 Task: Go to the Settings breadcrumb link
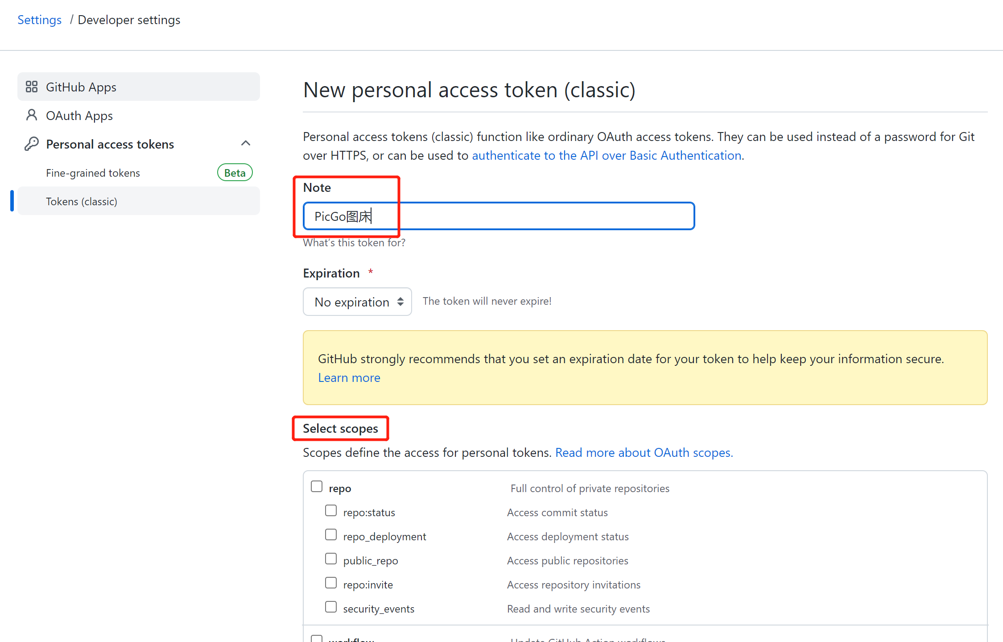[x=39, y=20]
